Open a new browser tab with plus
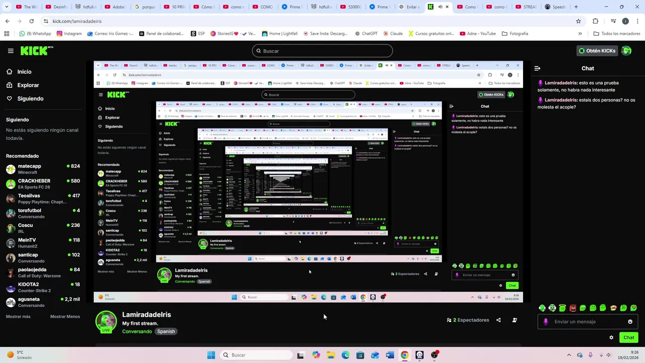The height and width of the screenshot is (363, 645). 576,7
